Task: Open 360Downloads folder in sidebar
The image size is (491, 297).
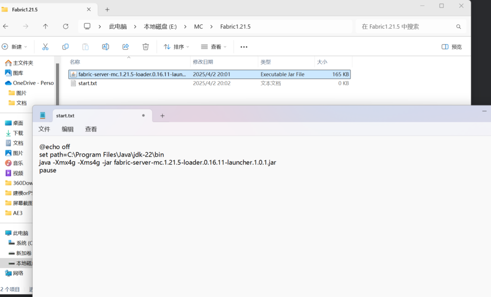Action: pyautogui.click(x=19, y=183)
